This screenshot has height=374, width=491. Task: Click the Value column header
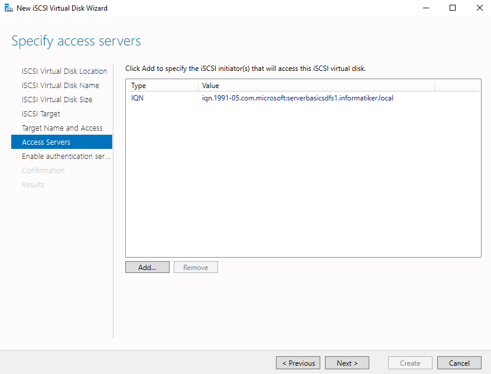click(316, 86)
